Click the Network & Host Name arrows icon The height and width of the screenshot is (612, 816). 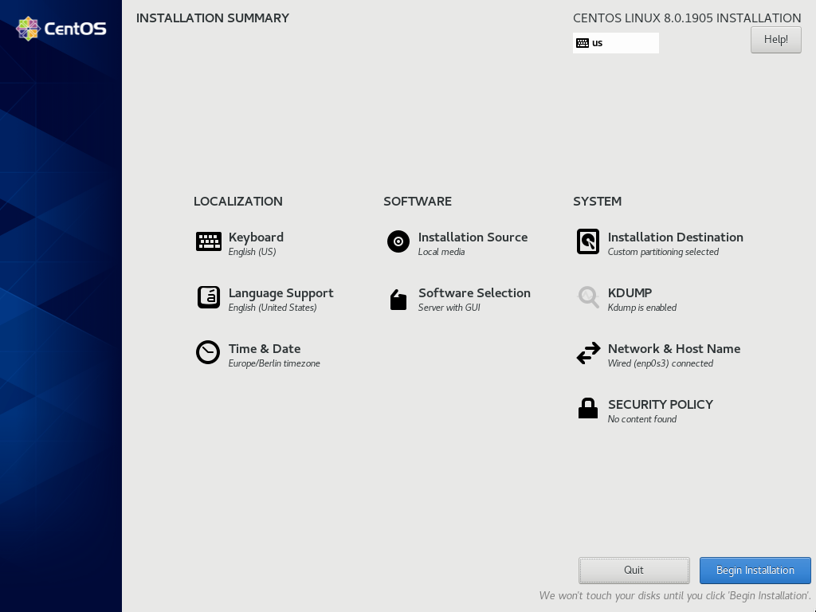click(588, 353)
